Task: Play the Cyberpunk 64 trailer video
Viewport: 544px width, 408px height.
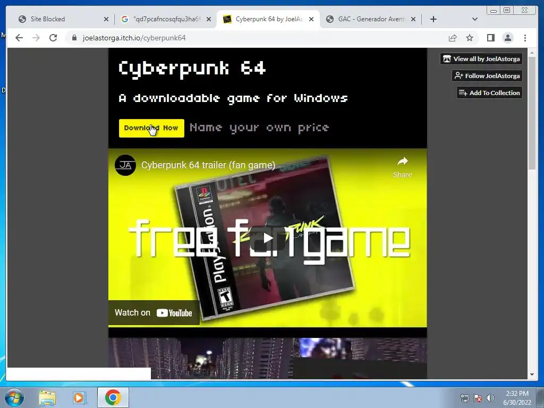Action: pos(268,238)
